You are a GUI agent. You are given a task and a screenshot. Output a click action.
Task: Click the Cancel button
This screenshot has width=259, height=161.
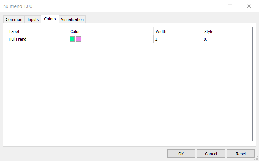[x=211, y=154]
